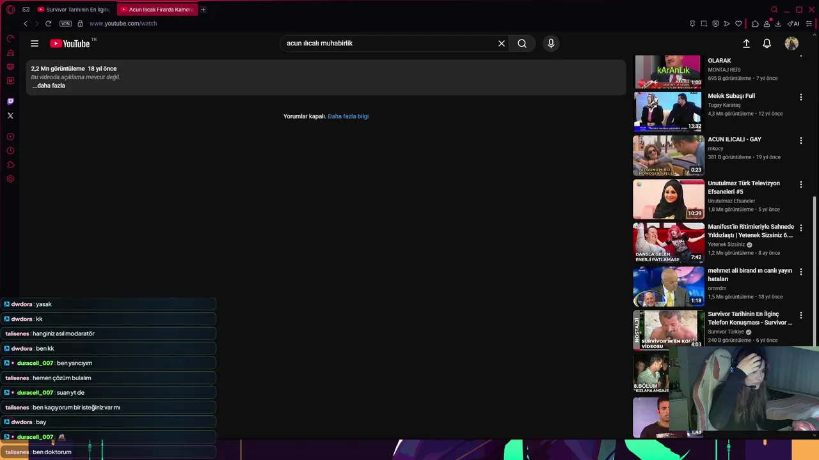This screenshot has width=819, height=460.
Task: Open Easy Setup sliders icon
Action: [x=809, y=24]
